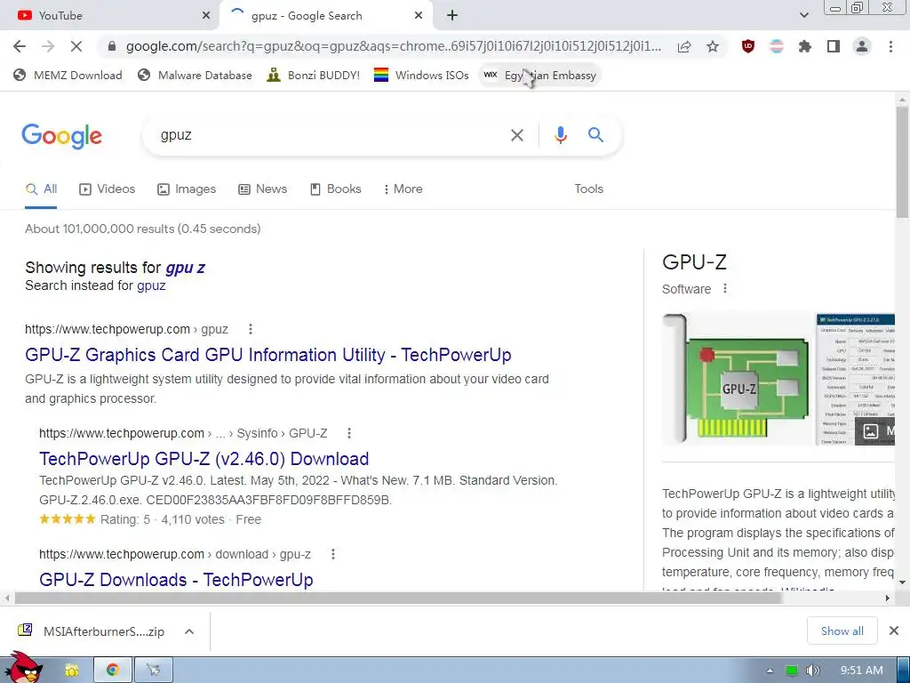Open search Tools

coord(588,189)
